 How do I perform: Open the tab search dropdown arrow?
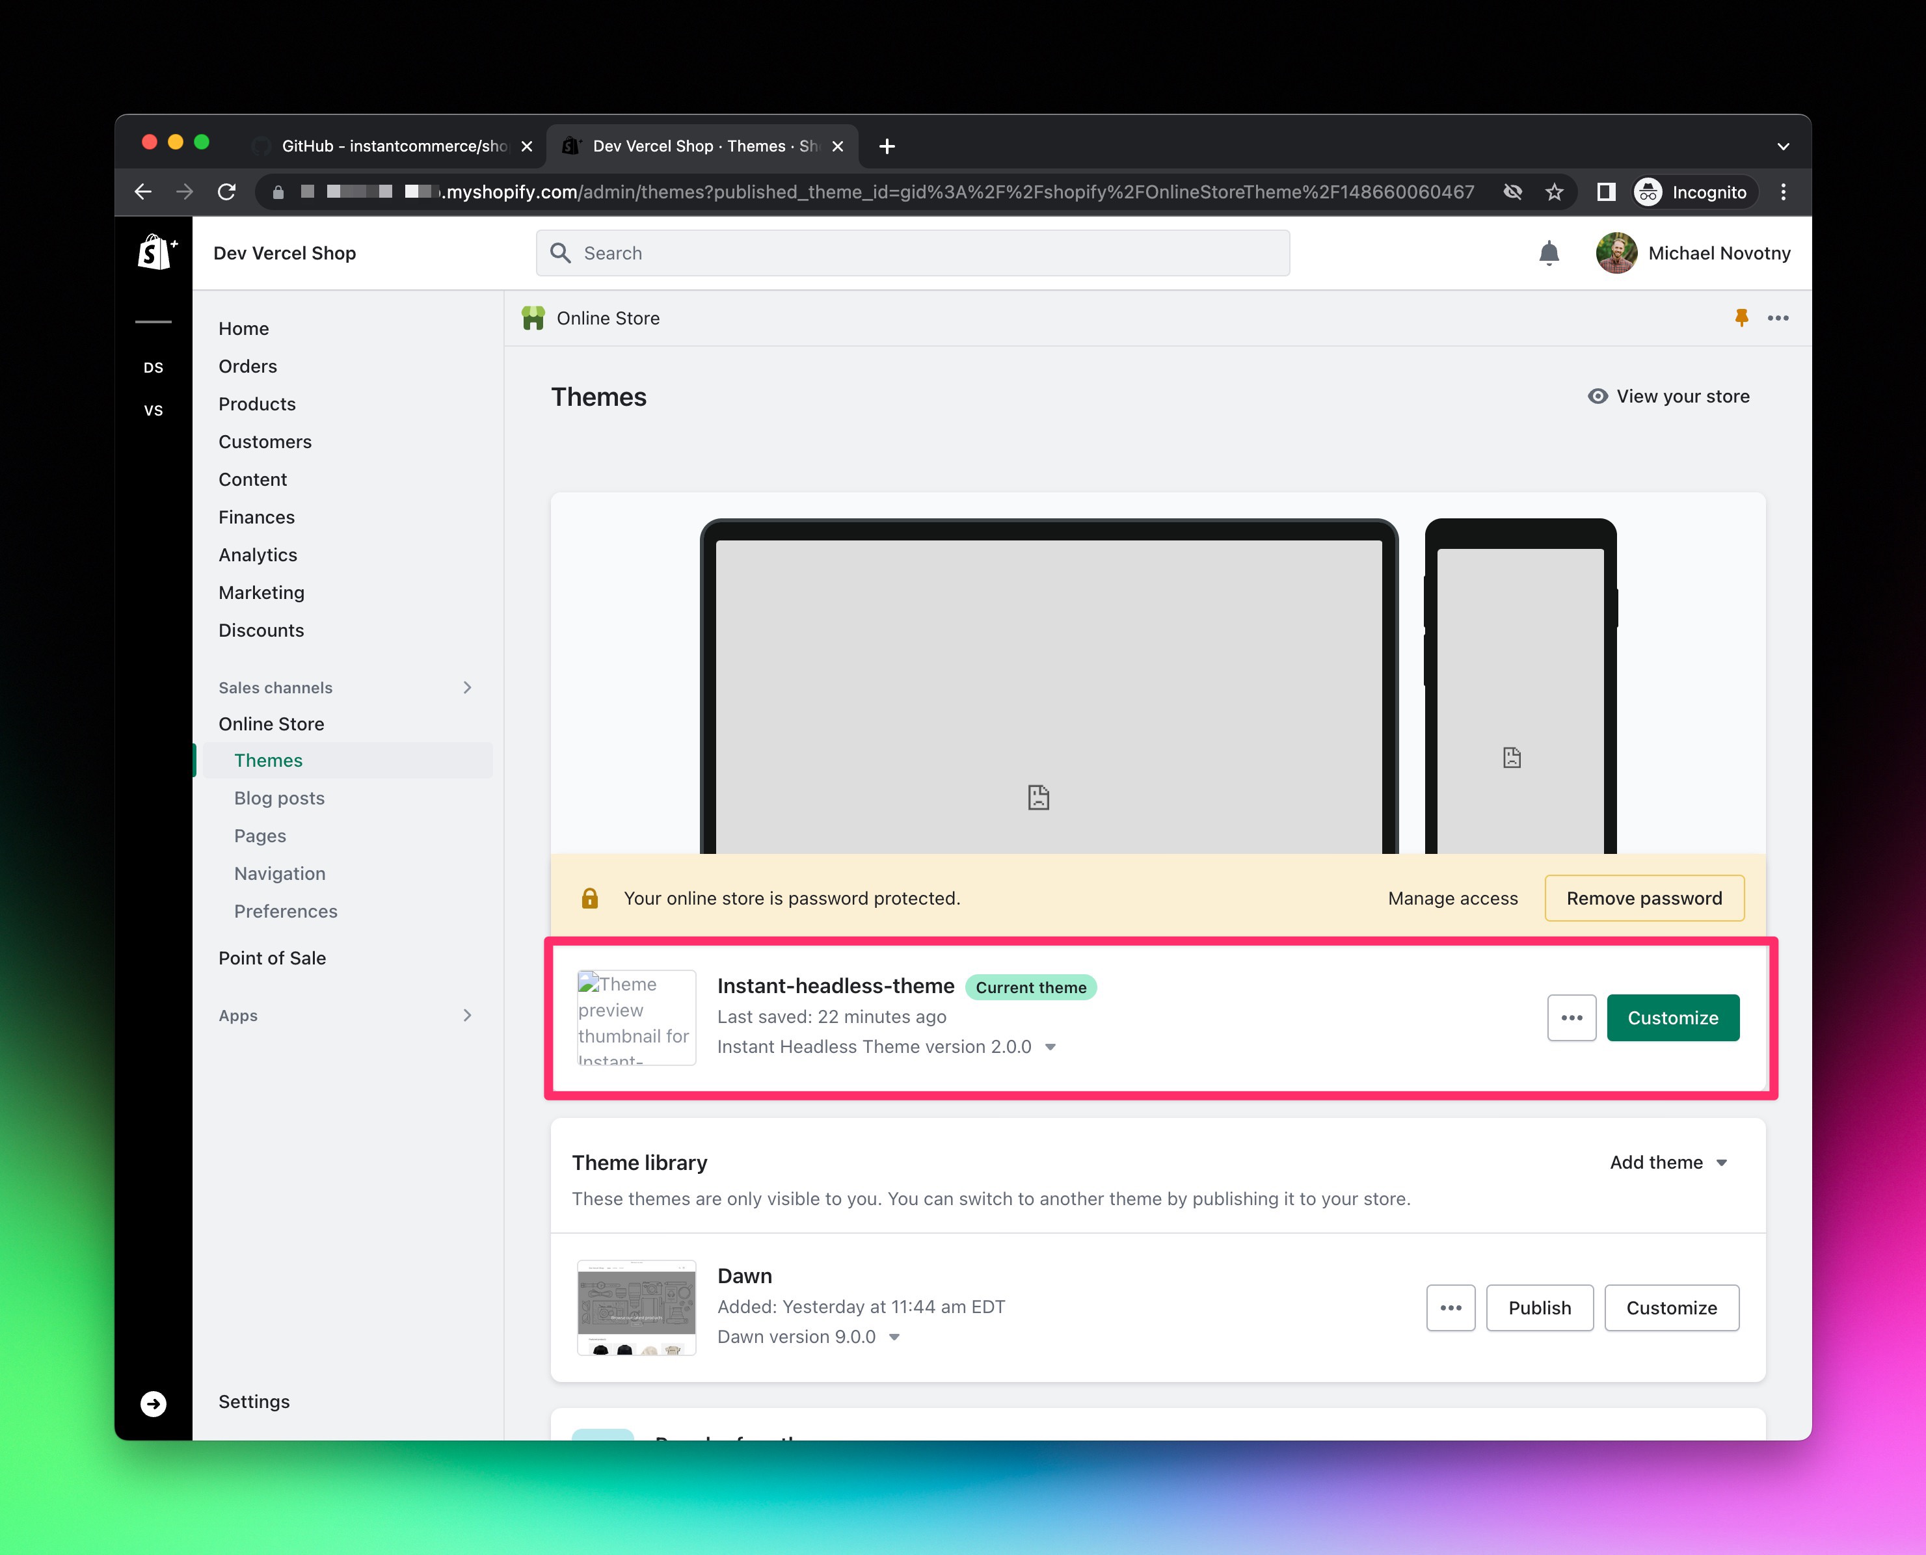click(x=1784, y=146)
